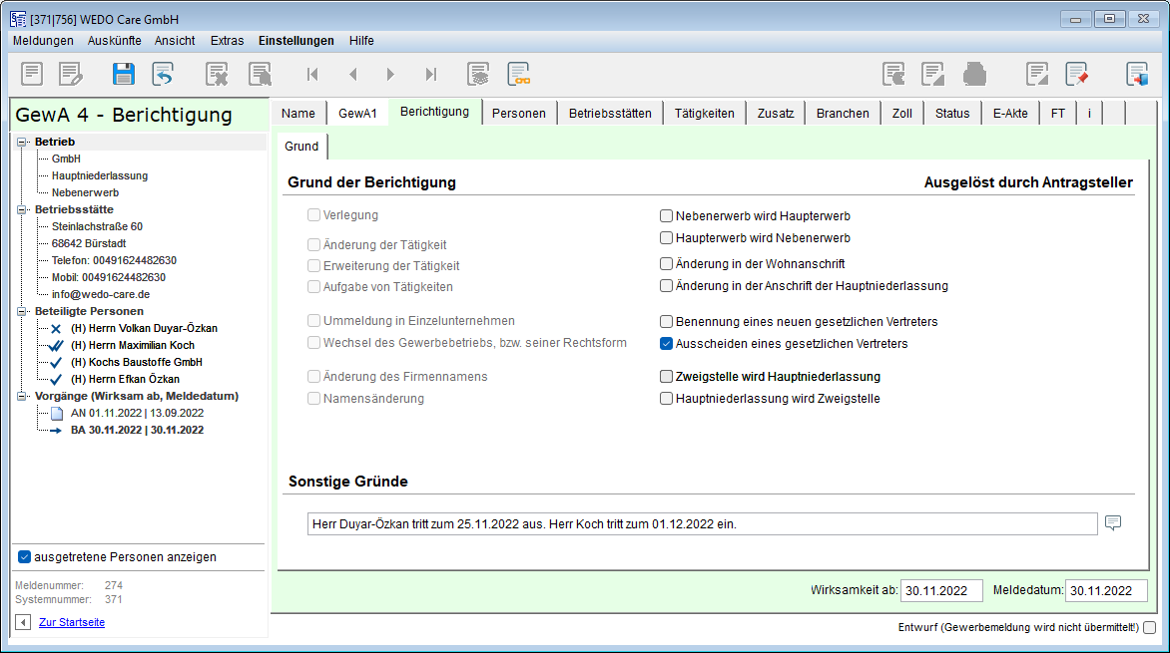Open the Einstellungen menu

click(x=295, y=41)
